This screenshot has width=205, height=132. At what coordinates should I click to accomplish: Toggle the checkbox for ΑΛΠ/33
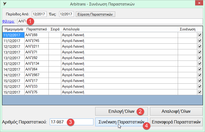200,87
